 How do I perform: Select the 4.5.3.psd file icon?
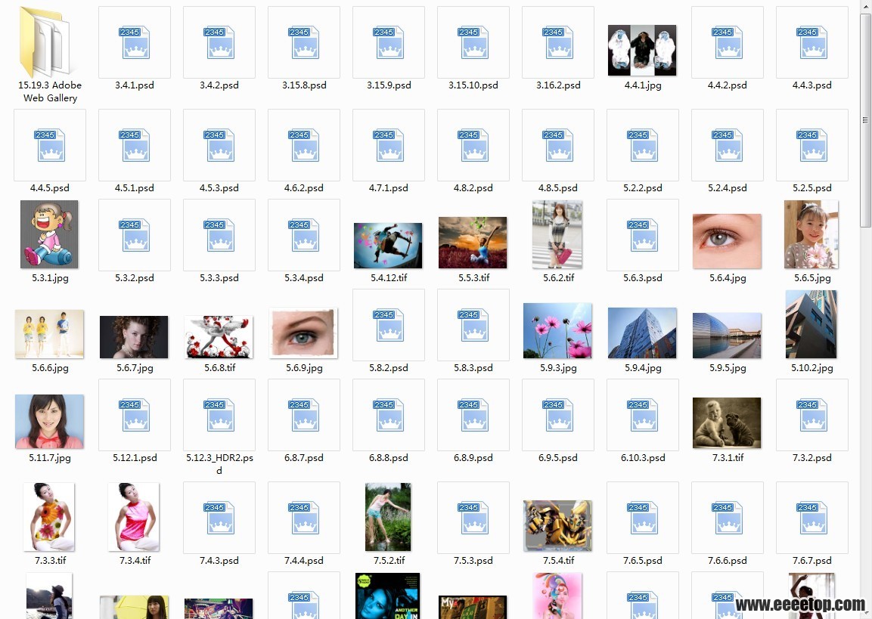219,145
